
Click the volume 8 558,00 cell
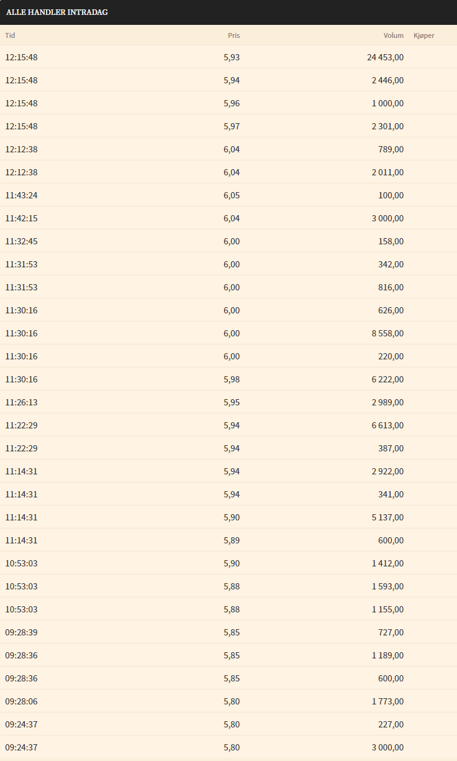click(387, 333)
